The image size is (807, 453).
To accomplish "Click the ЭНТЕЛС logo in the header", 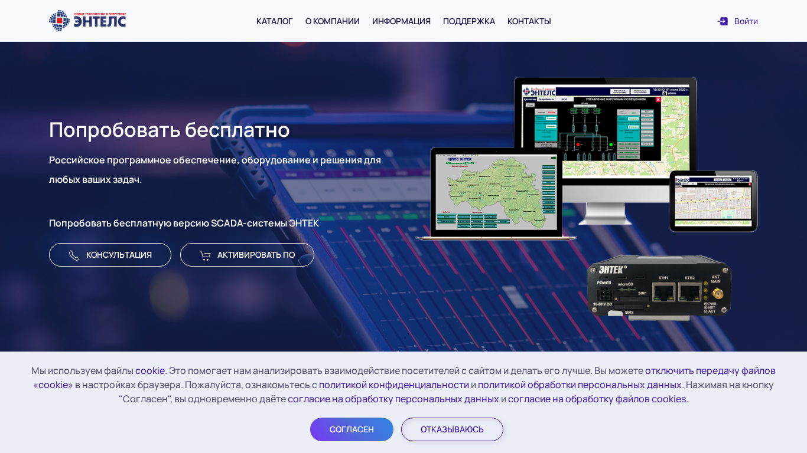I will coord(87,21).
